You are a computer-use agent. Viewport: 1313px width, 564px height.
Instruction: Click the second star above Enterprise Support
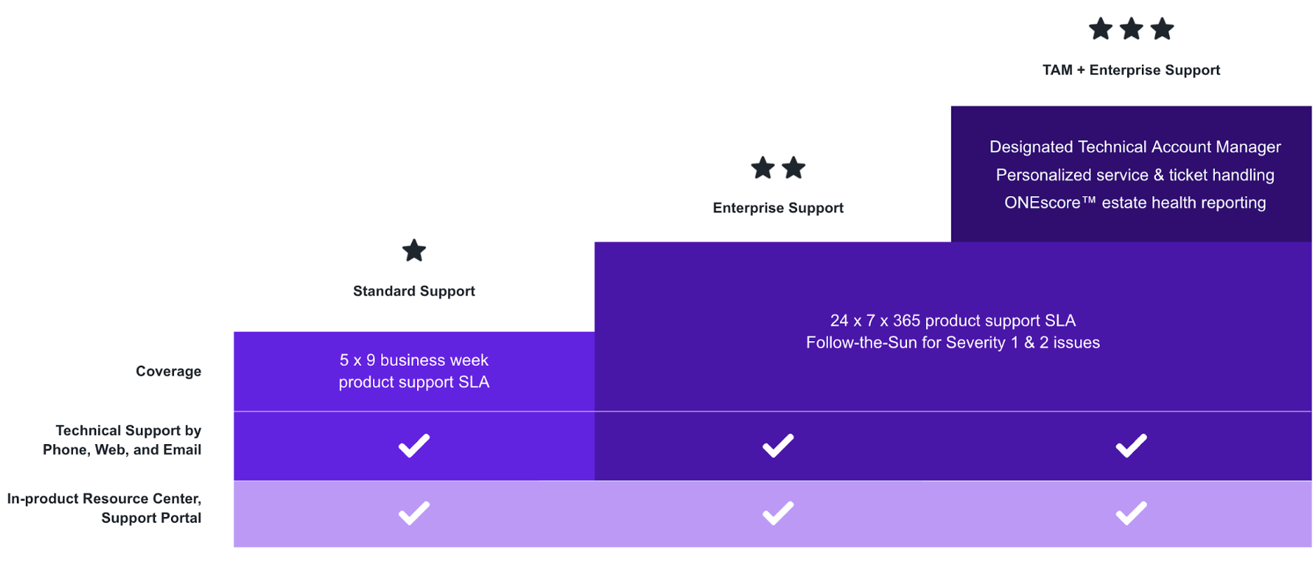click(x=794, y=168)
